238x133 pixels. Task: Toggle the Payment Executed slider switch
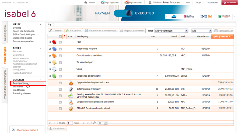(x=124, y=13)
